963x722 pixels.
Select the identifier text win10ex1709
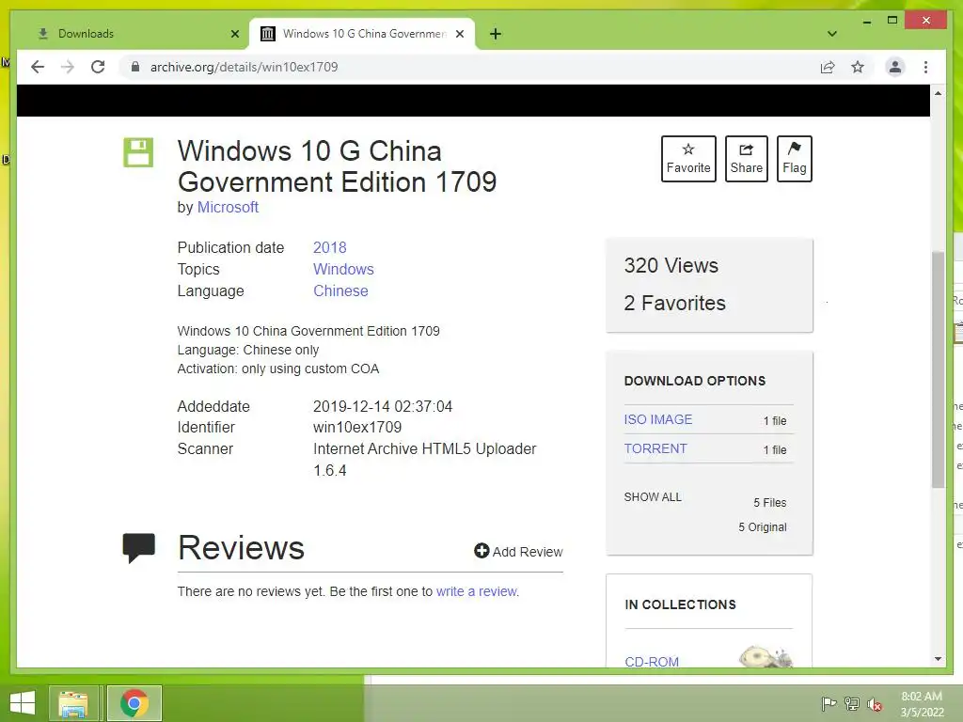coord(357,428)
